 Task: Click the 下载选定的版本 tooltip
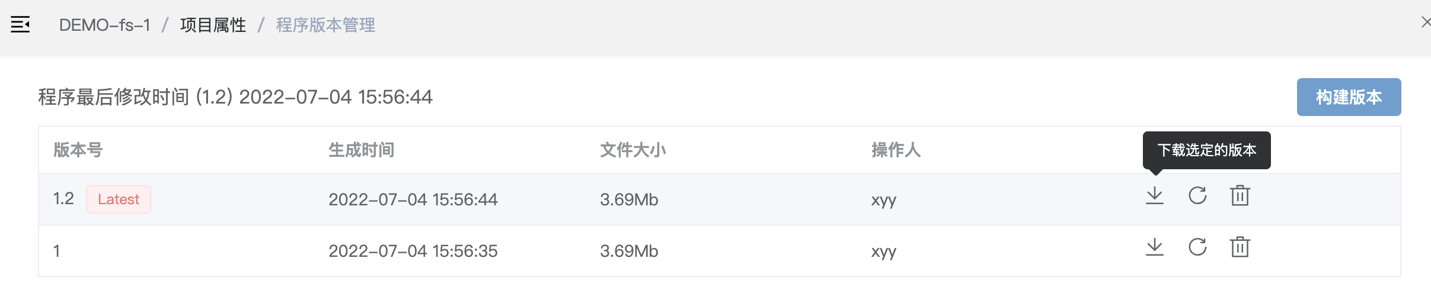[1206, 150]
